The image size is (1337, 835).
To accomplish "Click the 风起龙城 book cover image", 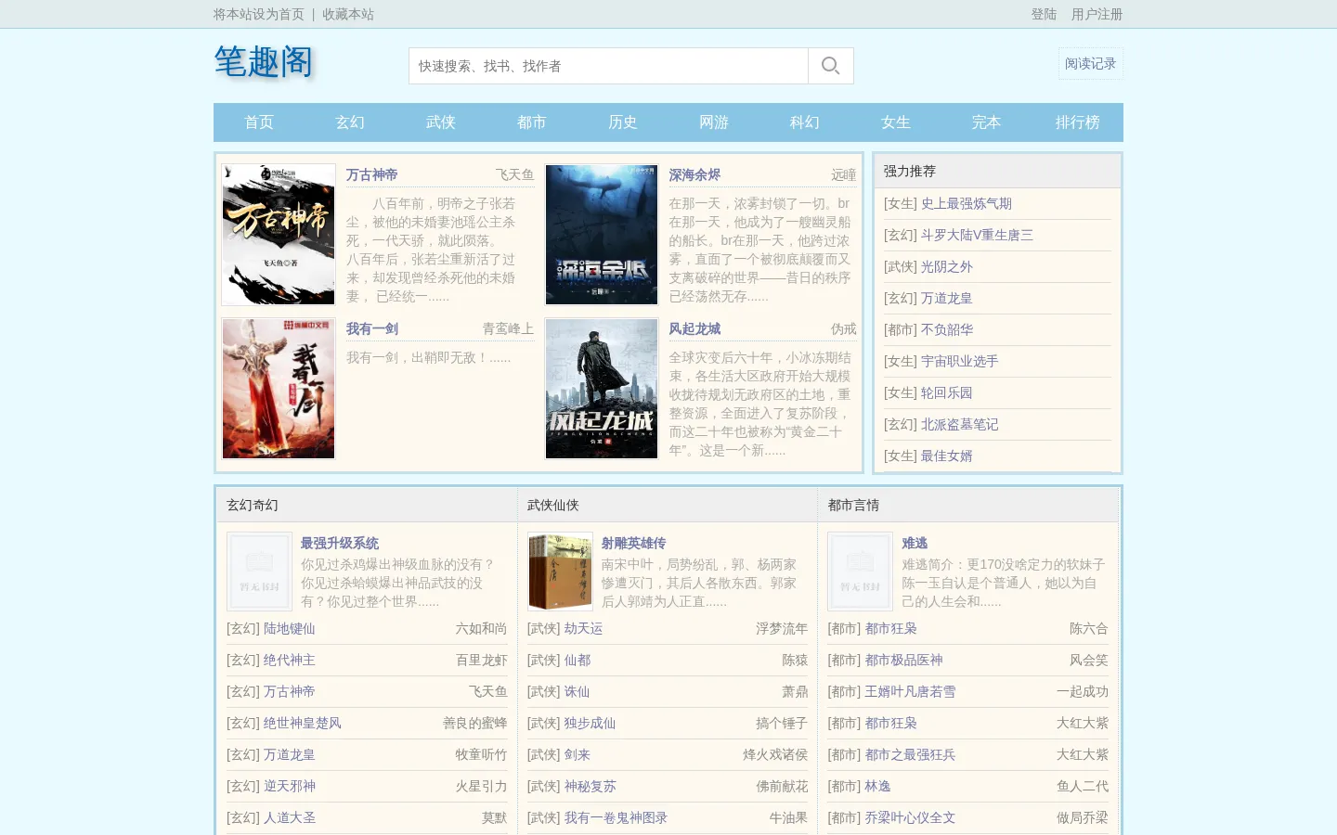I will (602, 389).
